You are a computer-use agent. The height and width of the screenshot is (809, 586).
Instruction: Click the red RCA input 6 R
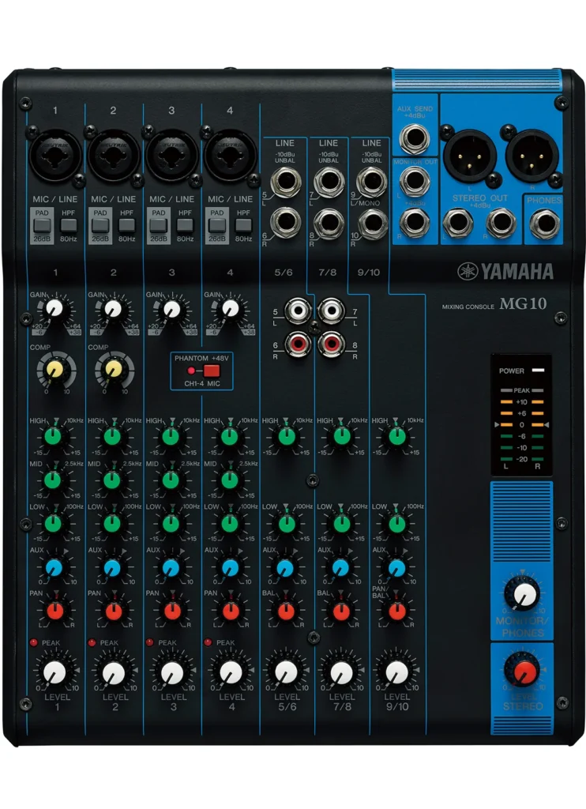299,344
